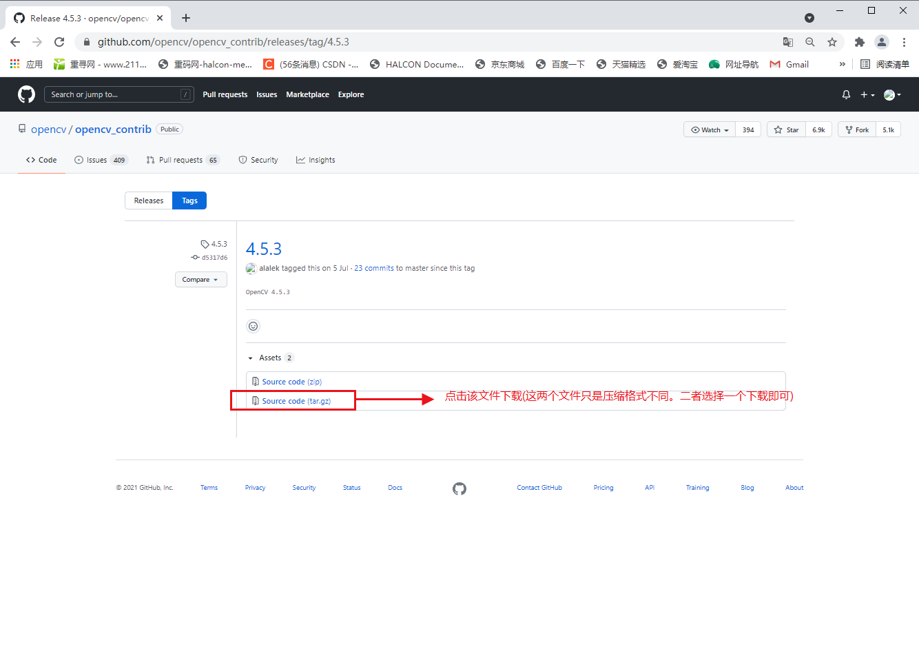Click the translate icon in the address bar
This screenshot has width=919, height=649.
pyautogui.click(x=787, y=42)
